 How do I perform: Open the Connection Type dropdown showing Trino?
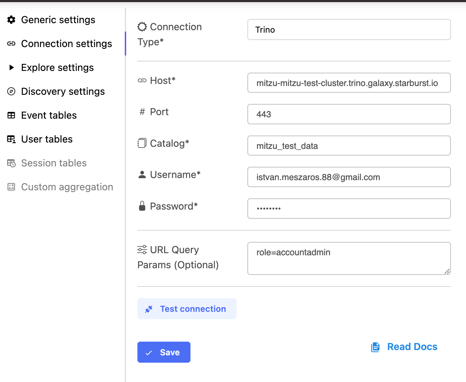pyautogui.click(x=349, y=29)
